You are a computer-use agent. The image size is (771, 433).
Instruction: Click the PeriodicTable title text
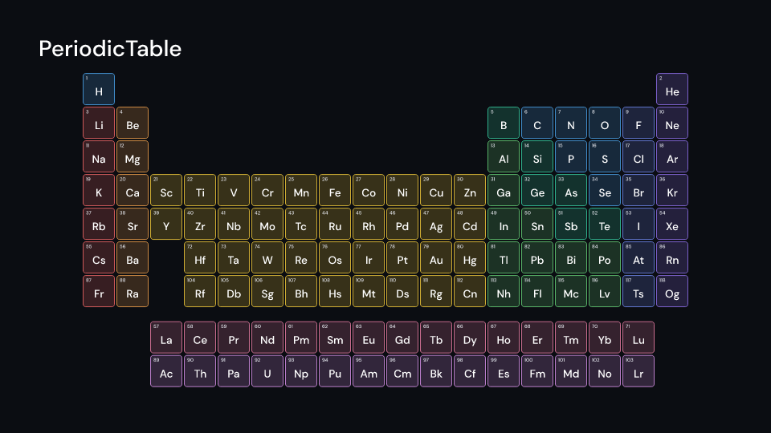click(110, 49)
